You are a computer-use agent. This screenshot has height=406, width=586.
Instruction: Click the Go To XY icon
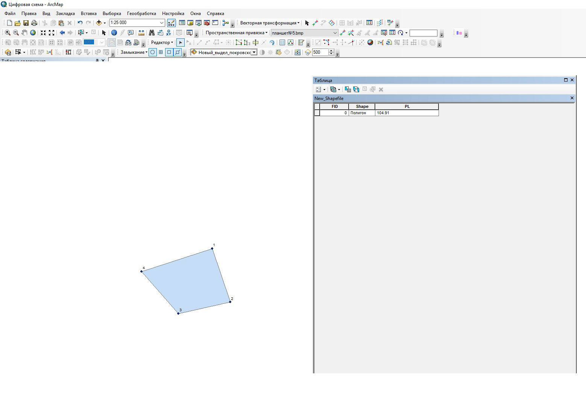[169, 33]
